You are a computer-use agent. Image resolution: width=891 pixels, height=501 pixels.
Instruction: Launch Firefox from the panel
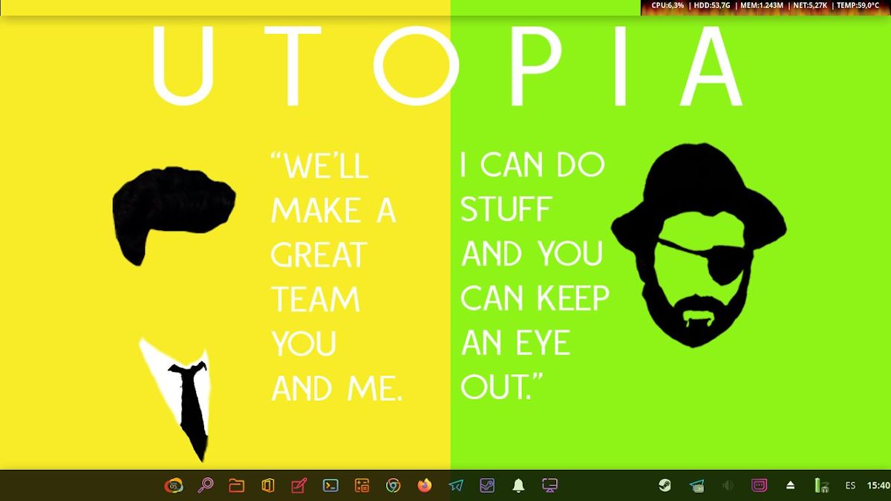[x=425, y=485]
